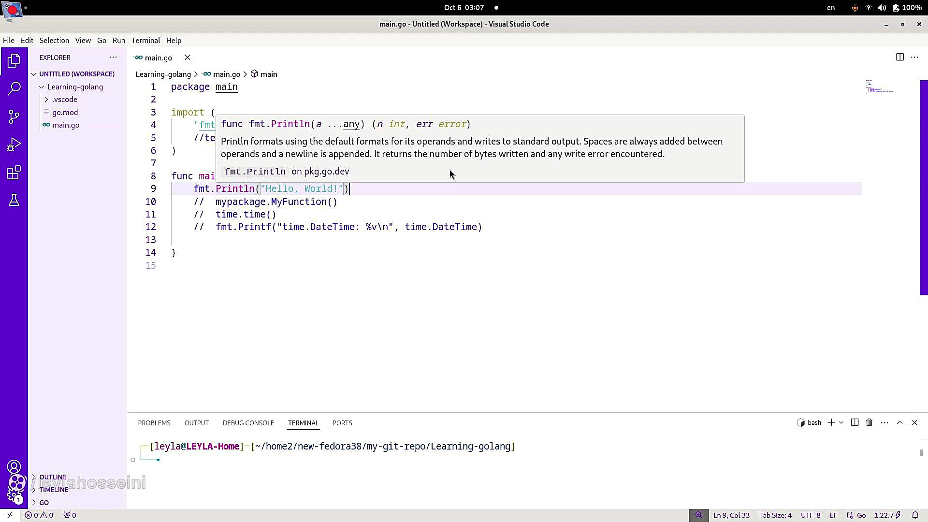Screen dimensions: 928x522
Task: Open the Edit menu
Action: point(27,41)
